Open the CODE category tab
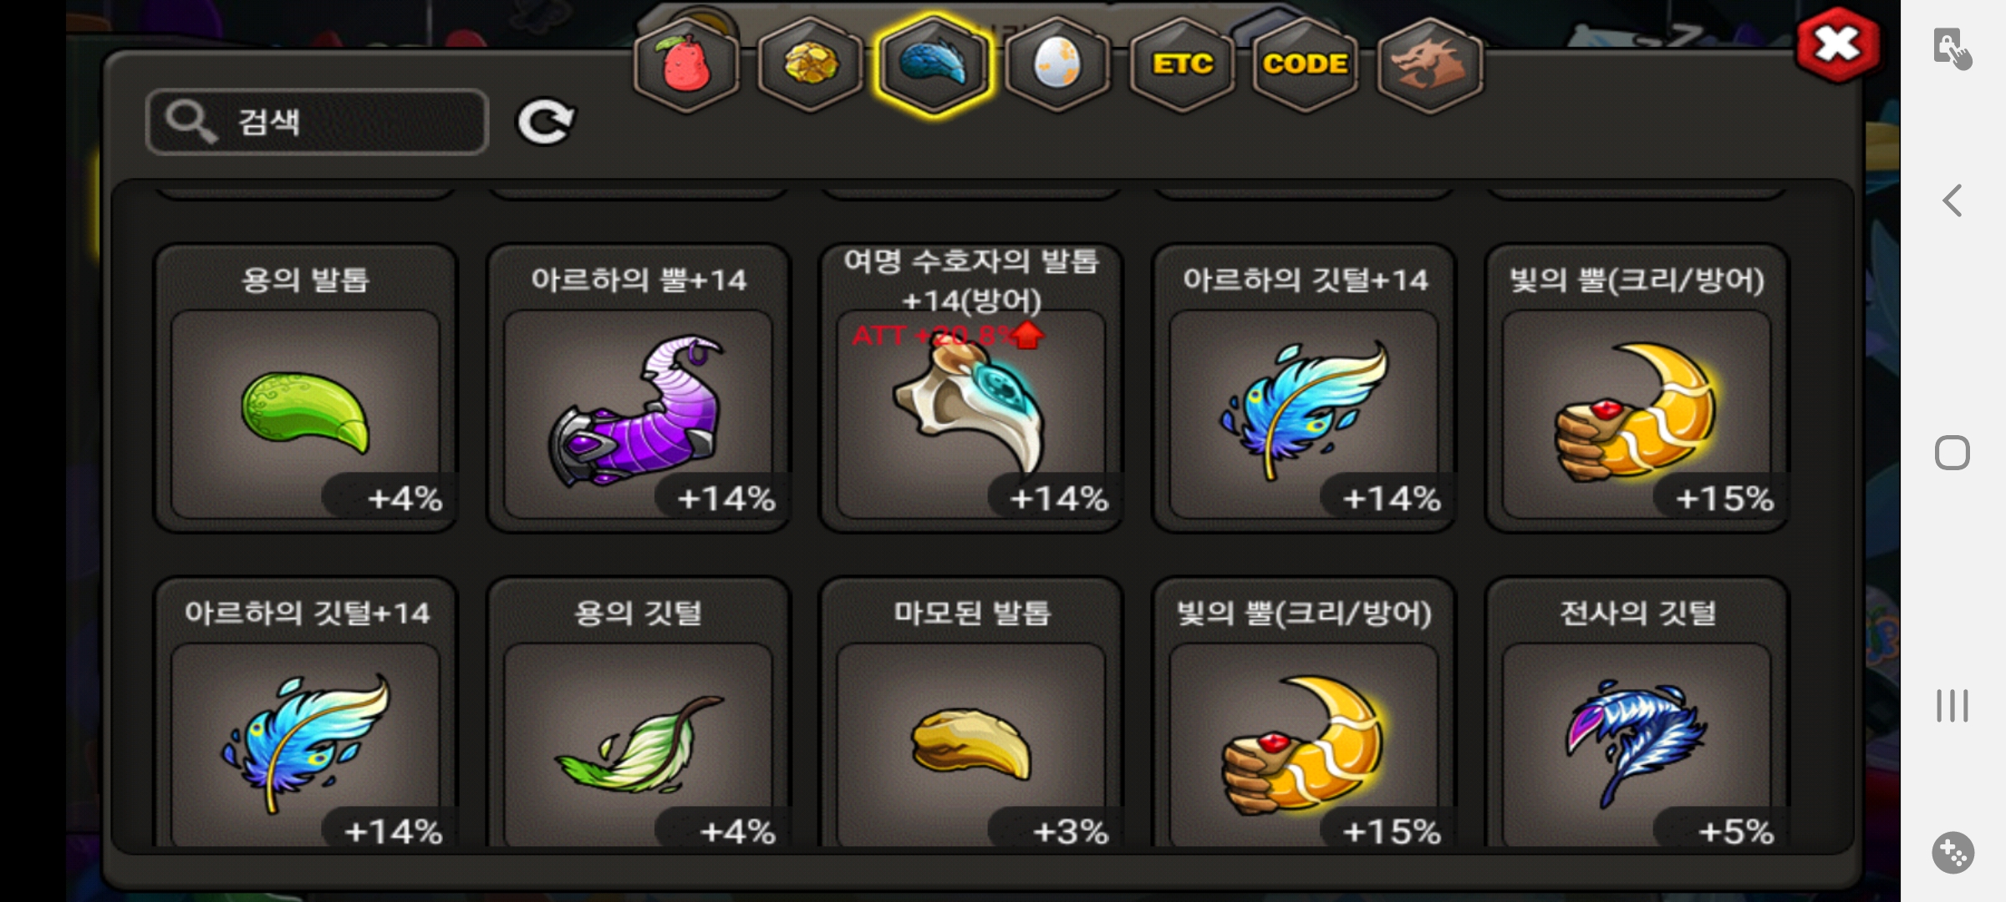Image resolution: width=2006 pixels, height=902 pixels. [x=1305, y=65]
